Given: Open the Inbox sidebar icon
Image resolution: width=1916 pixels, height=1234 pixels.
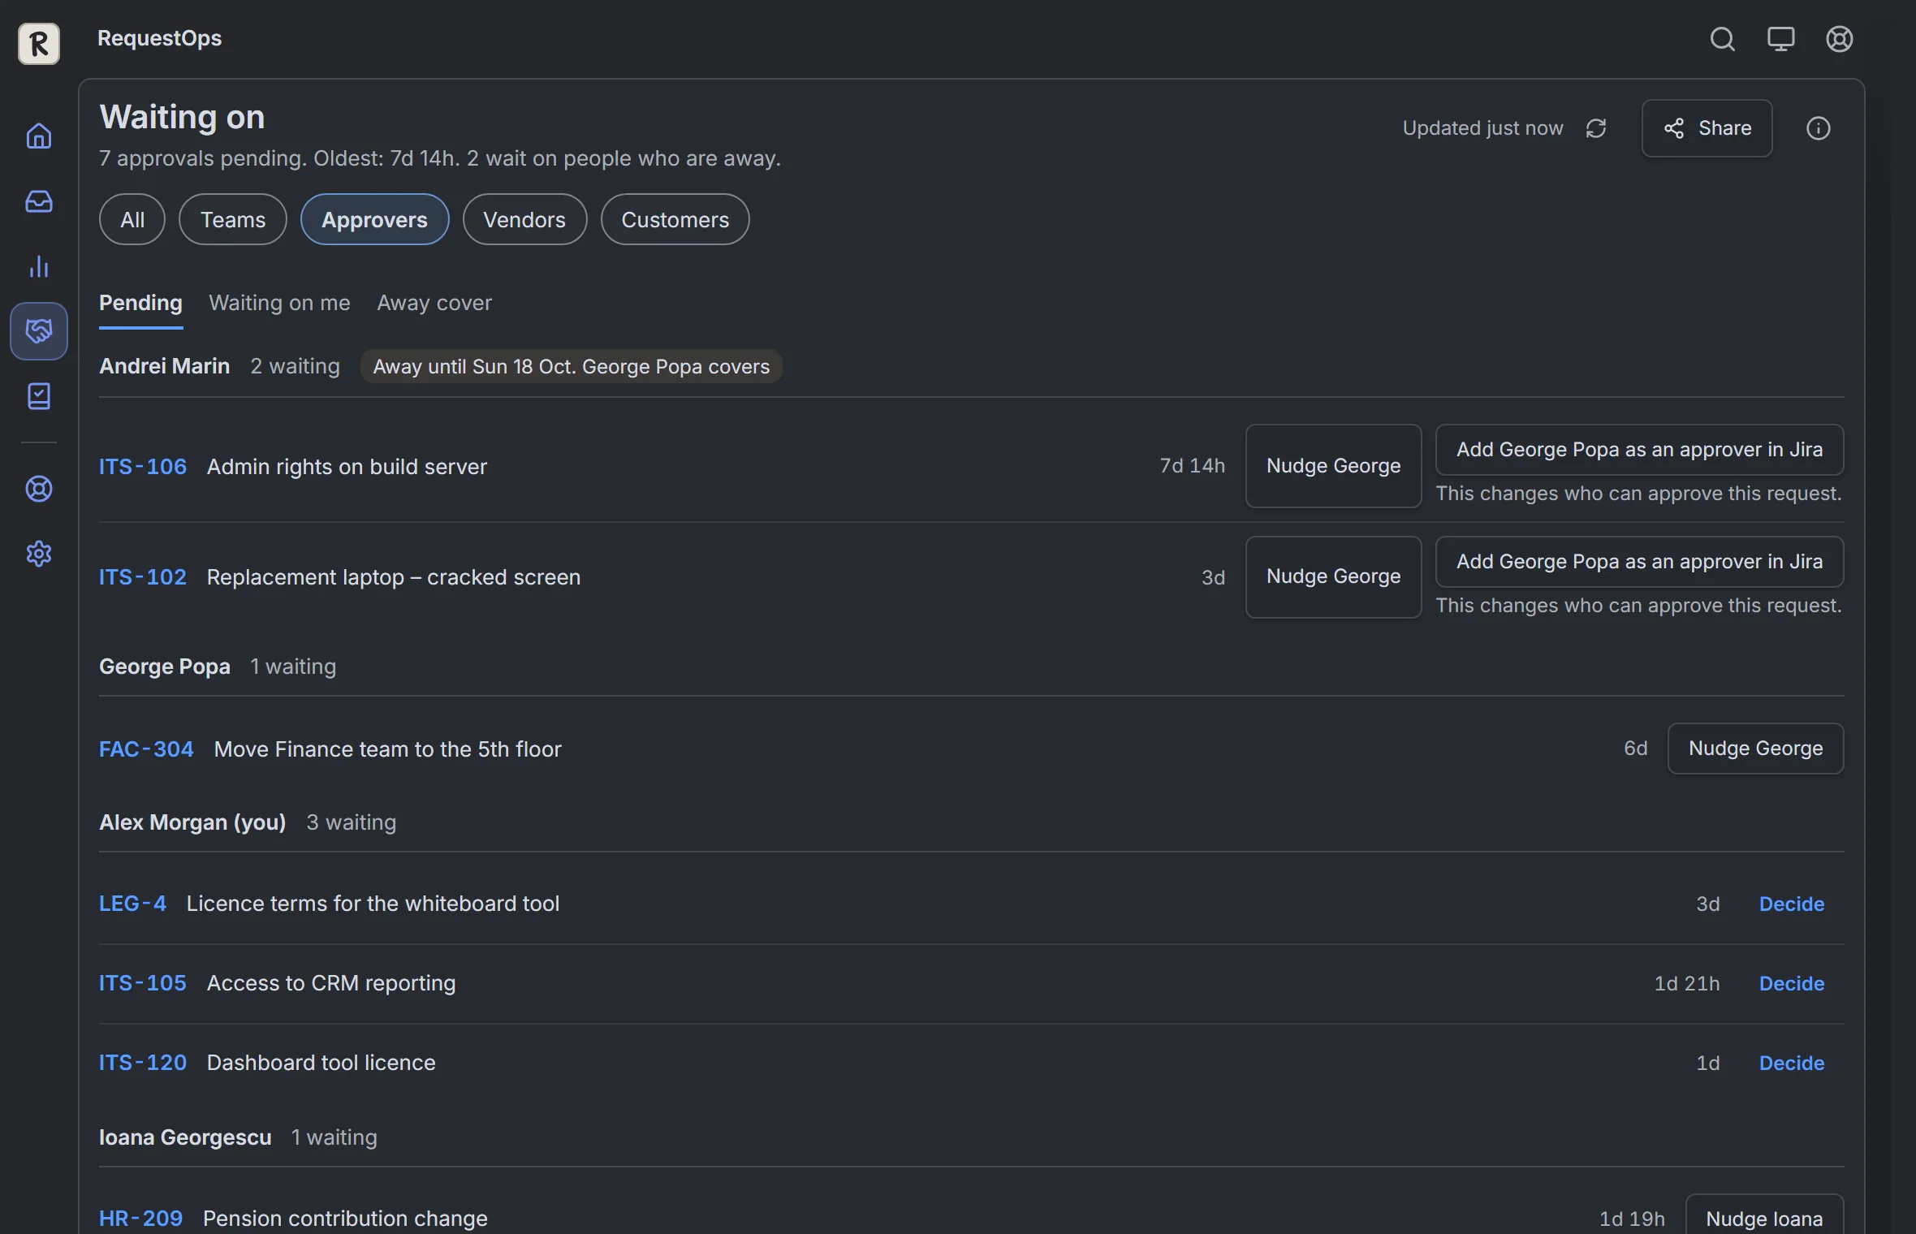Looking at the screenshot, I should pos(39,201).
